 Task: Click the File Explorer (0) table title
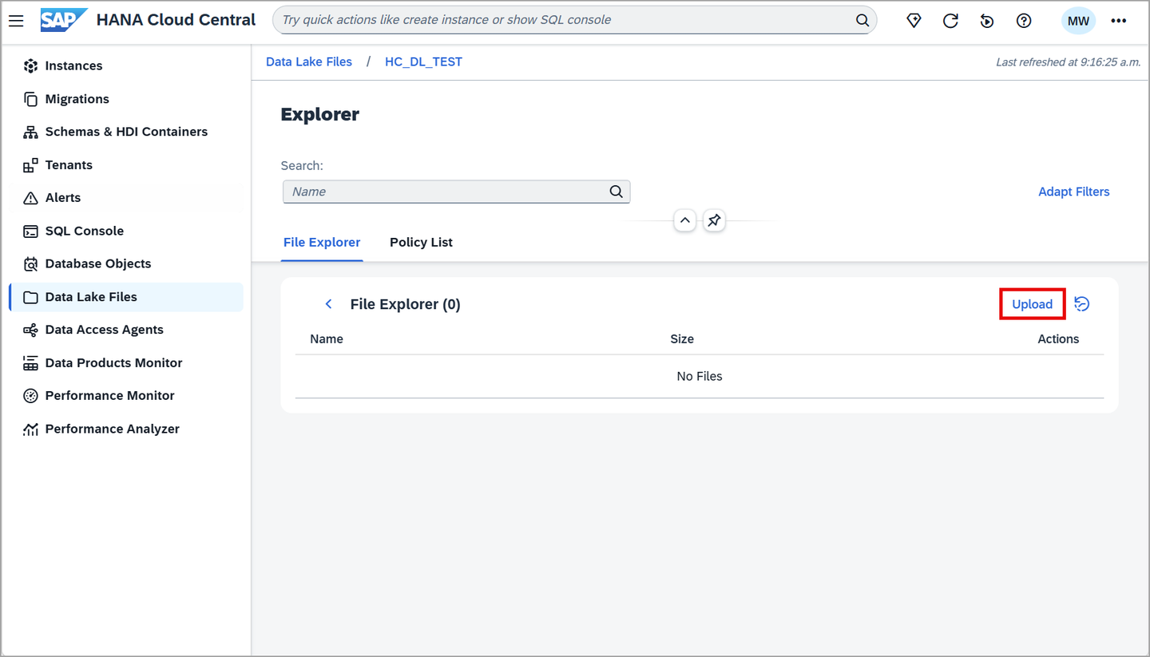(x=406, y=304)
